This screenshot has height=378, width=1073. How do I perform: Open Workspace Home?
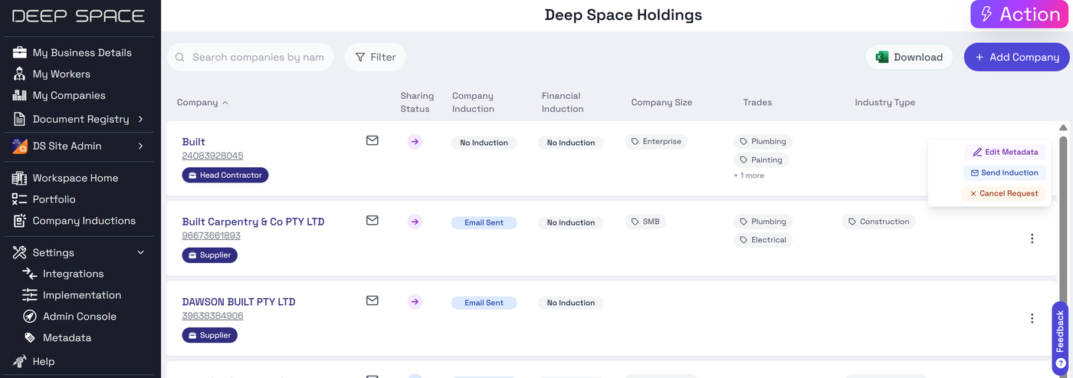point(75,178)
